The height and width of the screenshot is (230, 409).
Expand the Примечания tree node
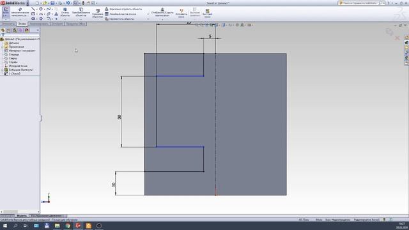tap(3, 47)
